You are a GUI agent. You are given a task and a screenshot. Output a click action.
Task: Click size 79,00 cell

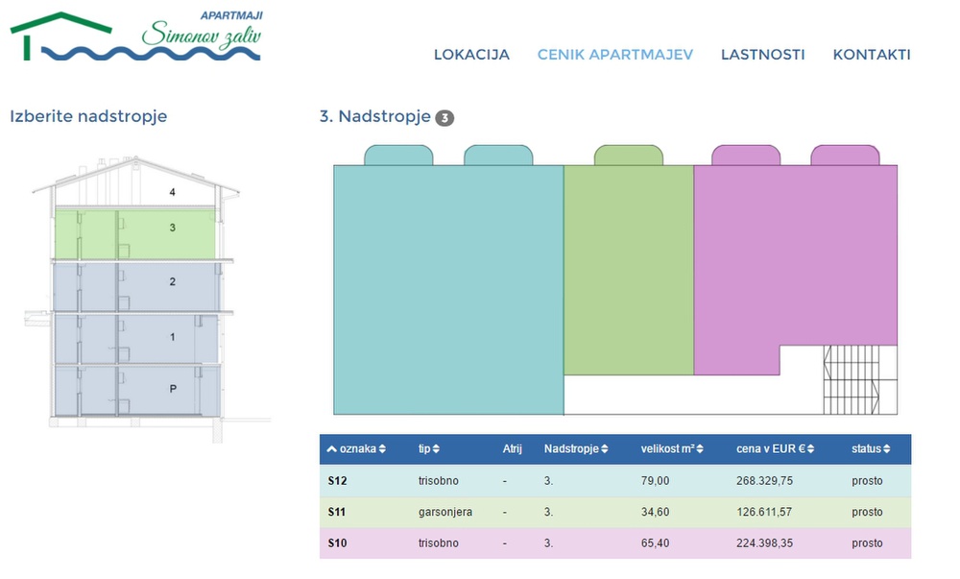click(655, 481)
